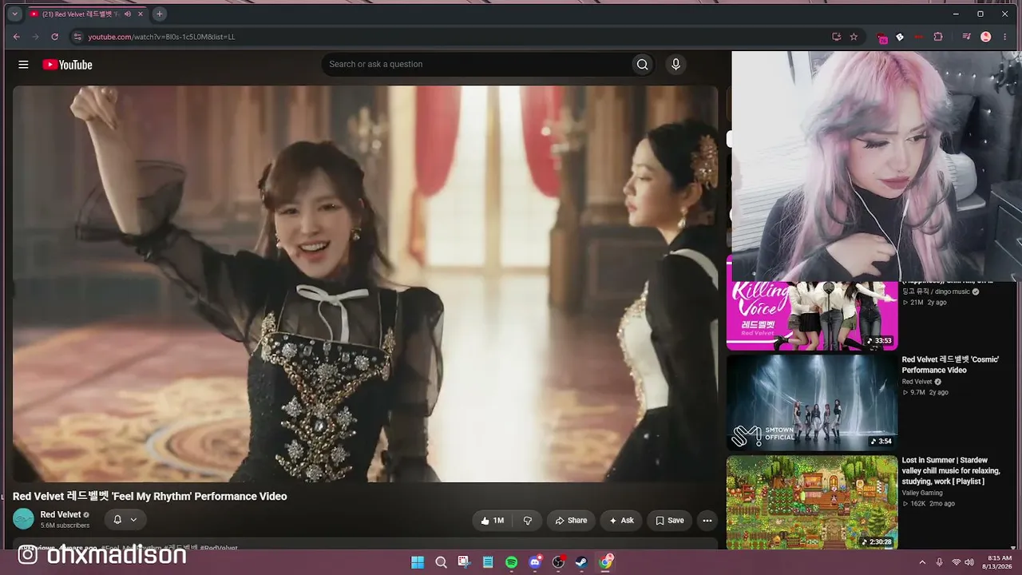Open 'Cosmic' Performance Video title link

(x=950, y=365)
